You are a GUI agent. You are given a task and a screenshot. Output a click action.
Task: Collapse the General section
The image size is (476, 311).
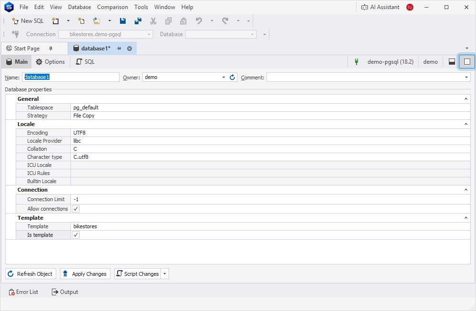point(466,99)
